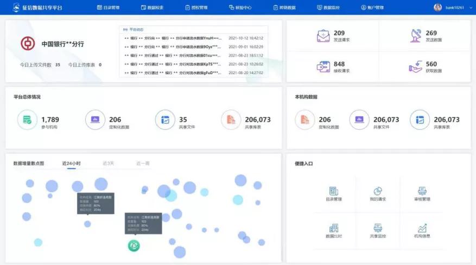This screenshot has height=265, width=476.
Task: Click the 获取数据 icon showing 560
Action: coord(416,67)
